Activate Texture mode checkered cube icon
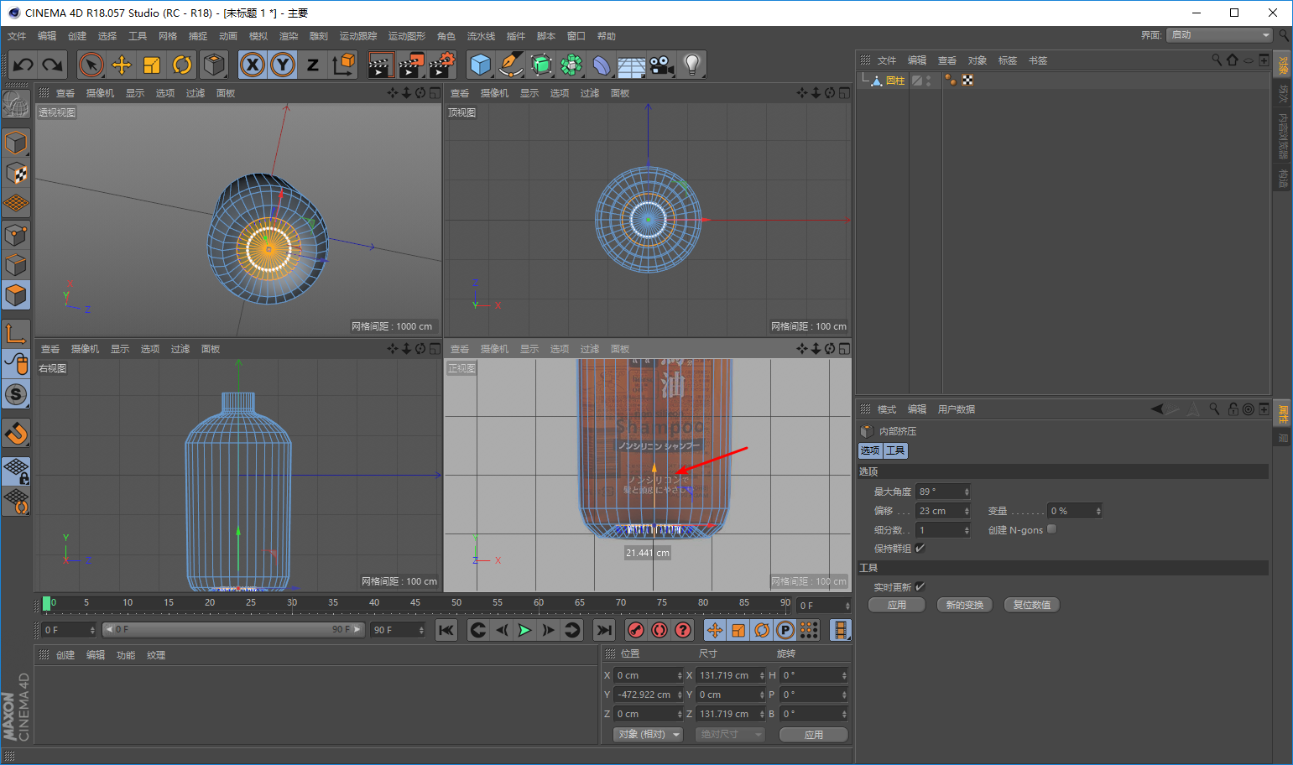This screenshot has height=765, width=1293. [16, 174]
